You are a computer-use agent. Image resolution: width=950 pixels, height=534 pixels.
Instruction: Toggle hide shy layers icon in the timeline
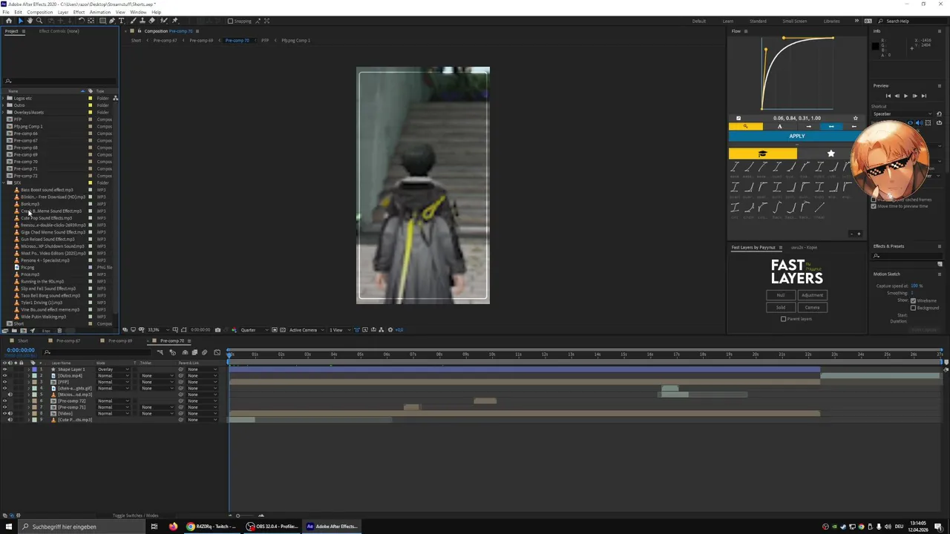coord(185,352)
